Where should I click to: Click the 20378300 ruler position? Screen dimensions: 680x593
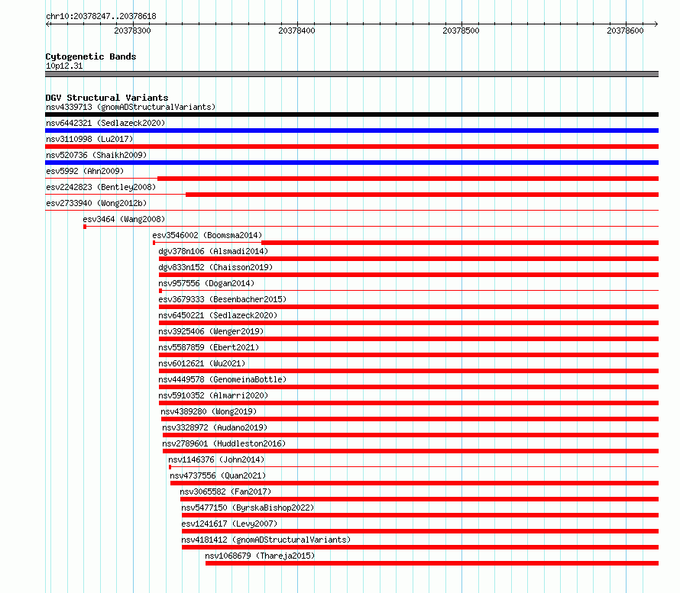point(132,31)
